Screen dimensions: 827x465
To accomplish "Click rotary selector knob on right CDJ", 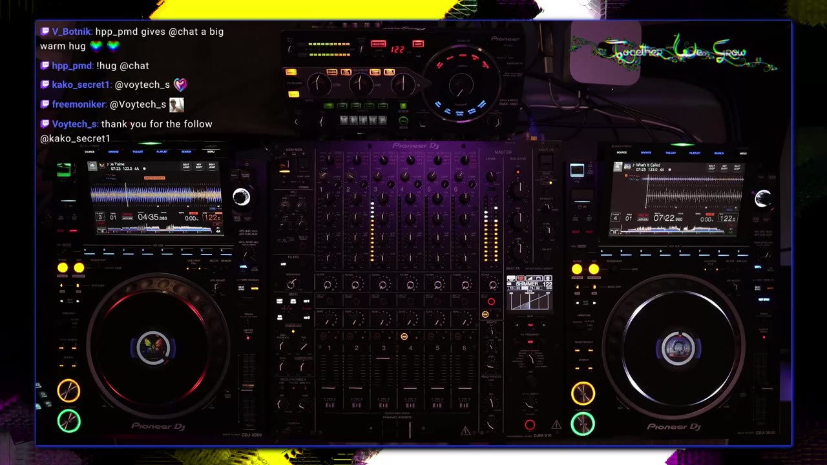I will tap(763, 198).
